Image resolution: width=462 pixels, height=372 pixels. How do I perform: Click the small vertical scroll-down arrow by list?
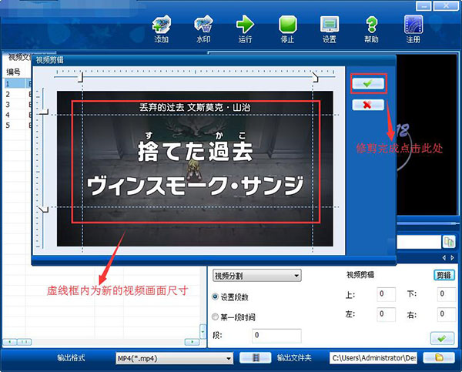[203, 332]
